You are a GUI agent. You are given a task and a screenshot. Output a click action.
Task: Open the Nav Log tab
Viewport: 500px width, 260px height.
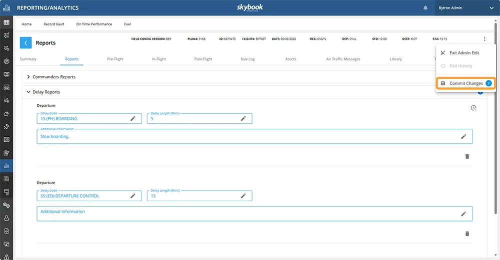pyautogui.click(x=247, y=59)
